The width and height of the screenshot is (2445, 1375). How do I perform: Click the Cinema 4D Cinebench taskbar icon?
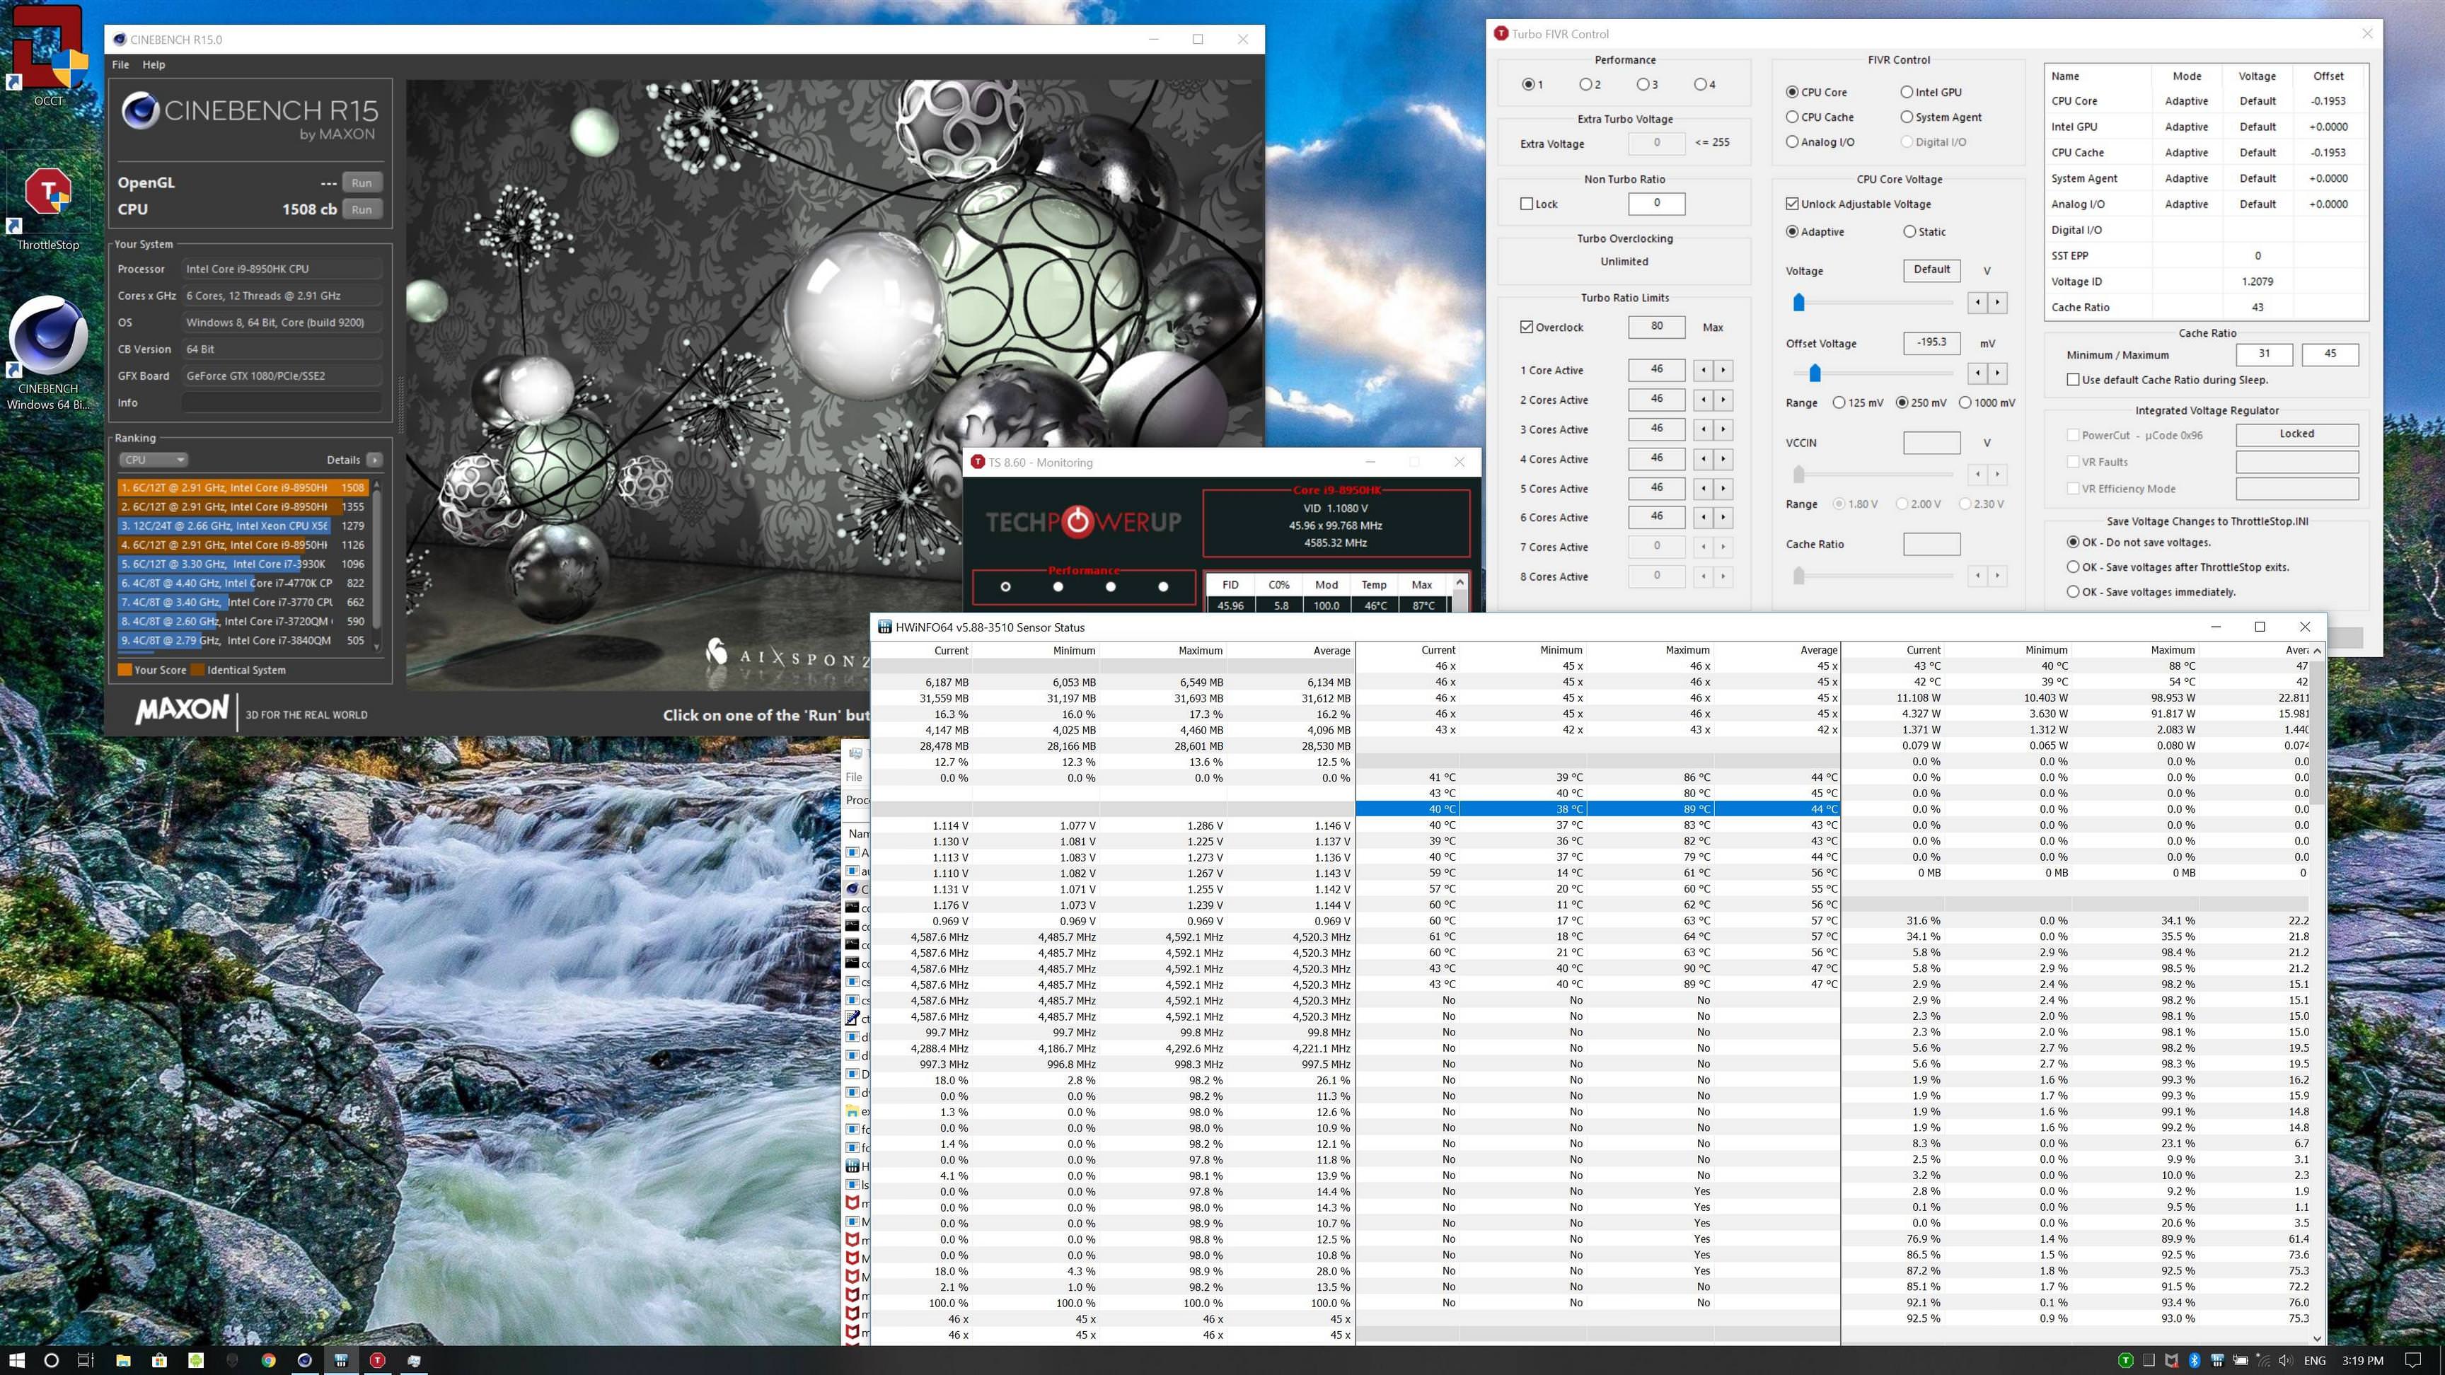[305, 1360]
